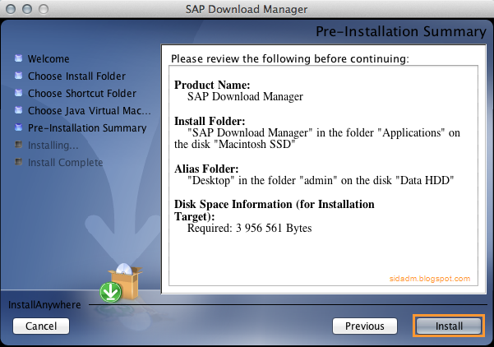Click the "Desktop" in the folder "admin" line
This screenshot has height=347, width=494.
tap(321, 181)
